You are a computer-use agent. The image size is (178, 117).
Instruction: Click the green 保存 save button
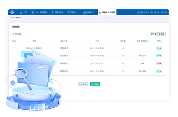95,84
